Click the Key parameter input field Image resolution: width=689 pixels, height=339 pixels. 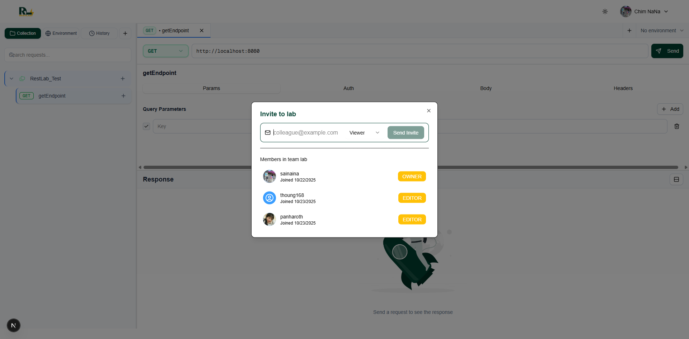(202, 126)
